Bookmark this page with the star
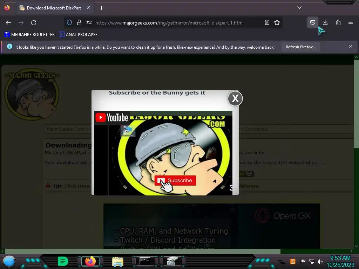Image resolution: width=359 pixels, height=269 pixels. point(277,23)
